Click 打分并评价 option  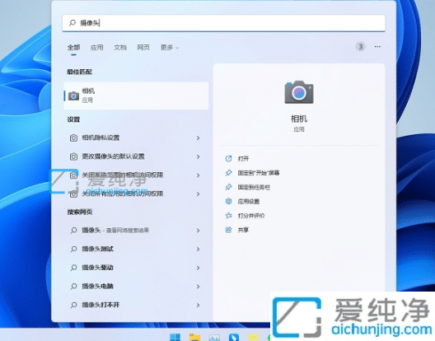(251, 216)
